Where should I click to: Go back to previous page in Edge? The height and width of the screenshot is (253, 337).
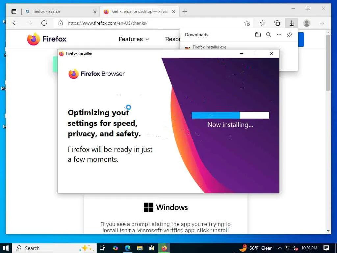pos(15,23)
